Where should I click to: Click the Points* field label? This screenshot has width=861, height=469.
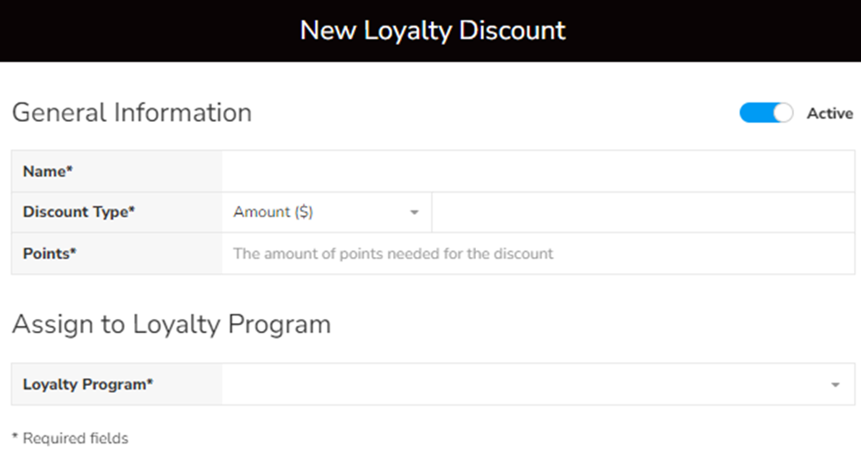[49, 253]
